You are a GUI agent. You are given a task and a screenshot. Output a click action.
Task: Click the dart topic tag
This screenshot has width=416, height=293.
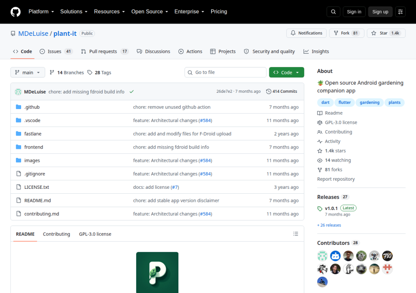tap(325, 103)
